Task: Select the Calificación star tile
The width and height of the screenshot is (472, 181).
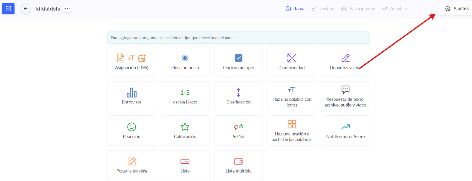Action: pos(185,130)
